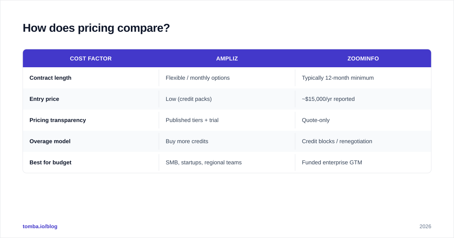Select the 'Credit blocks / renegotiation' cell
The width and height of the screenshot is (454, 238).
[363, 141]
